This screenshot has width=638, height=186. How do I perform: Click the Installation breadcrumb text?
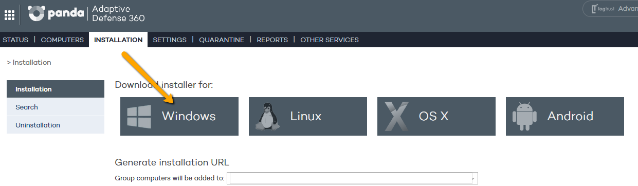(x=32, y=62)
